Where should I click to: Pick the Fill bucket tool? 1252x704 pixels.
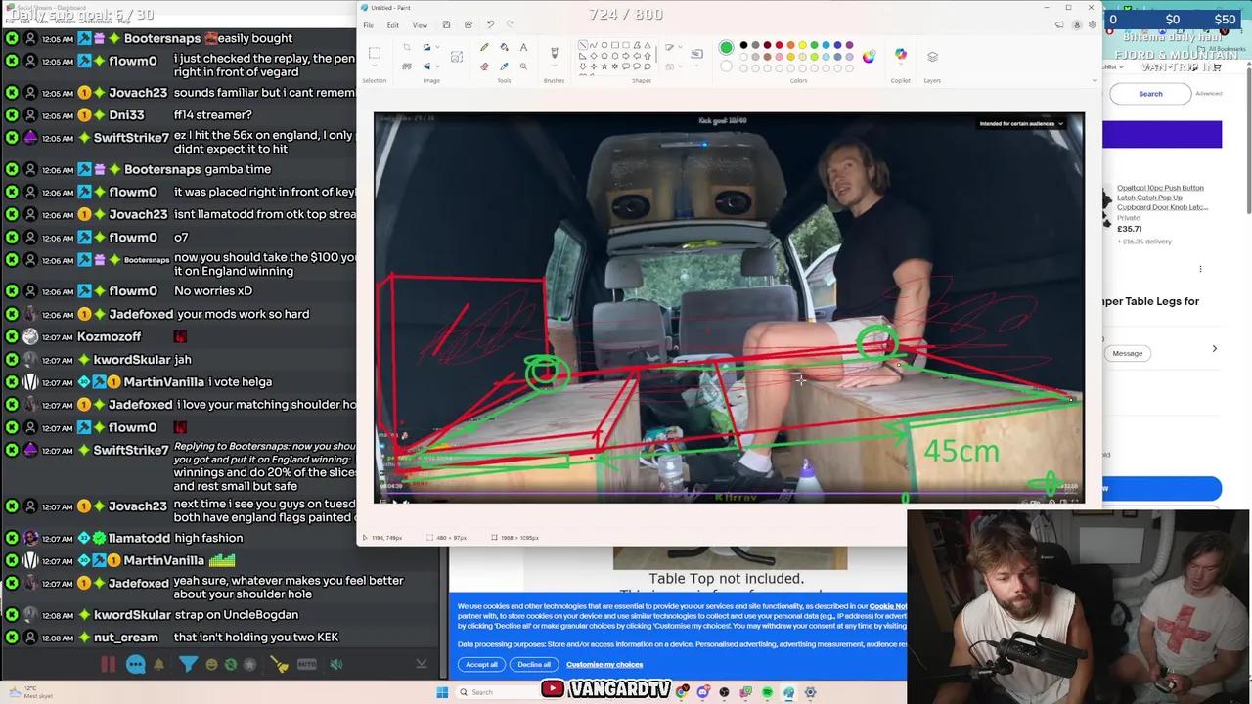tap(504, 47)
